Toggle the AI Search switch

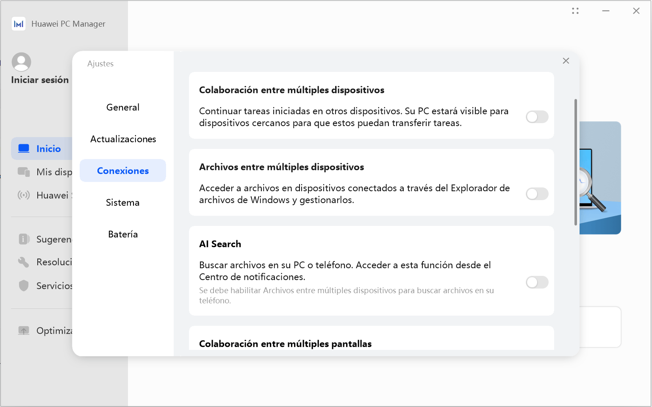click(537, 282)
